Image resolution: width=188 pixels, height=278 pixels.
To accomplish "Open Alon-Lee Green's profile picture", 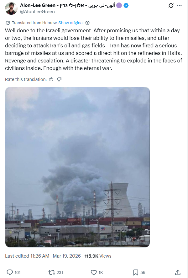I will [11, 8].
